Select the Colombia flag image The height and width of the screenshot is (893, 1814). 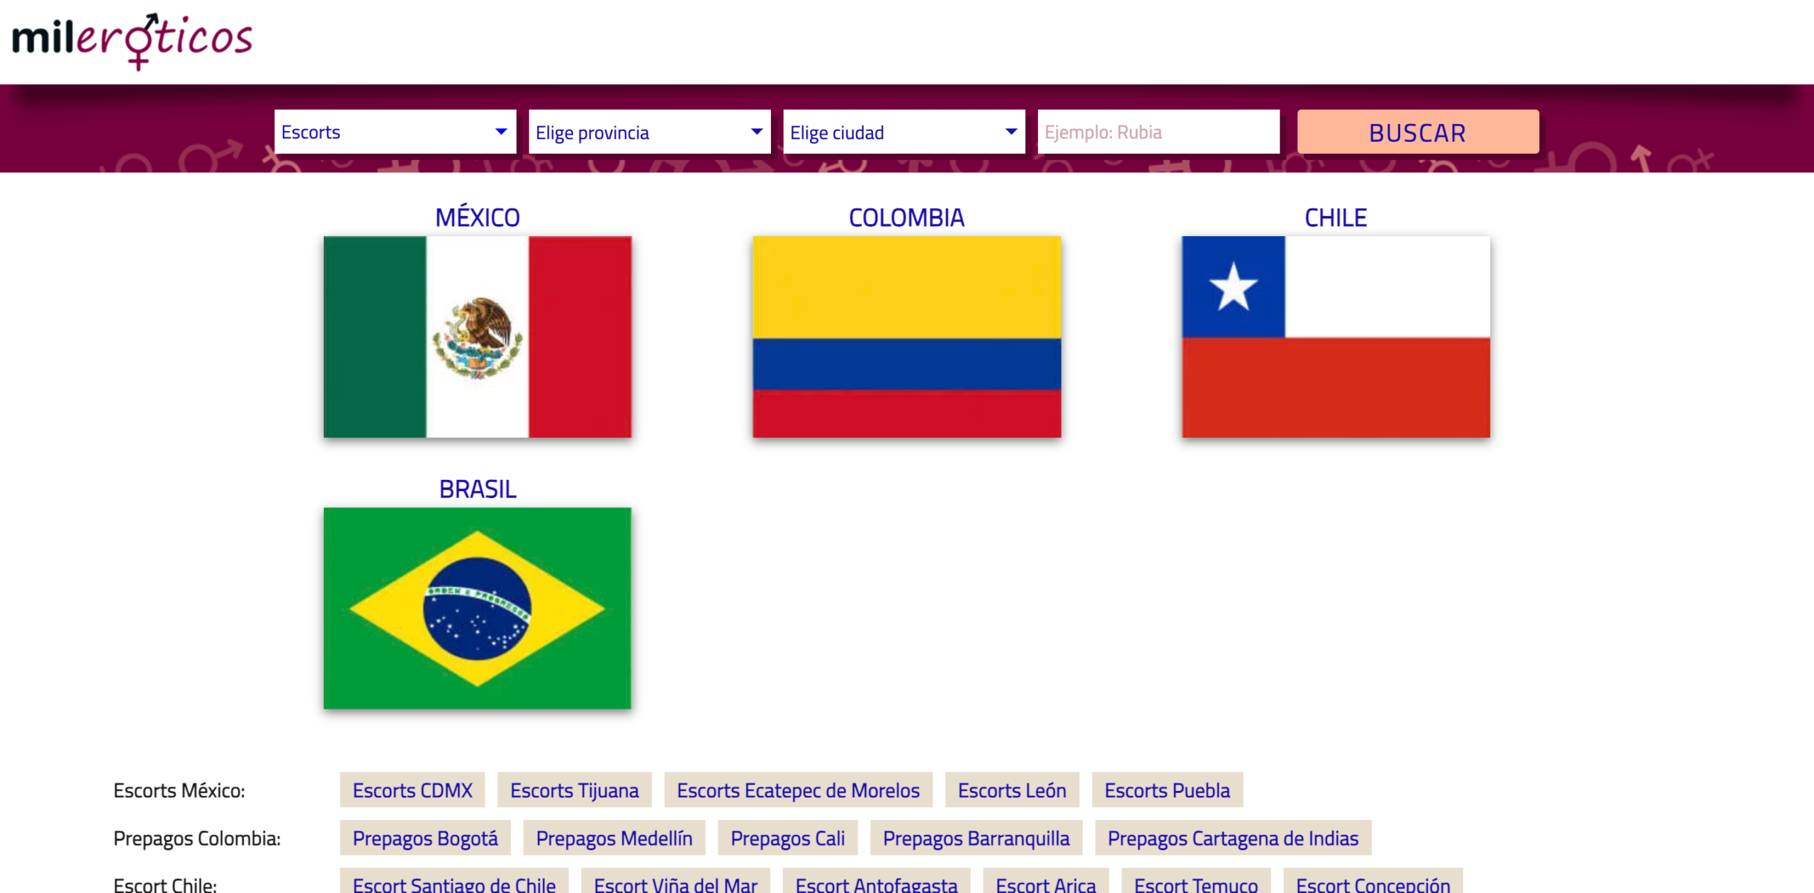906,337
